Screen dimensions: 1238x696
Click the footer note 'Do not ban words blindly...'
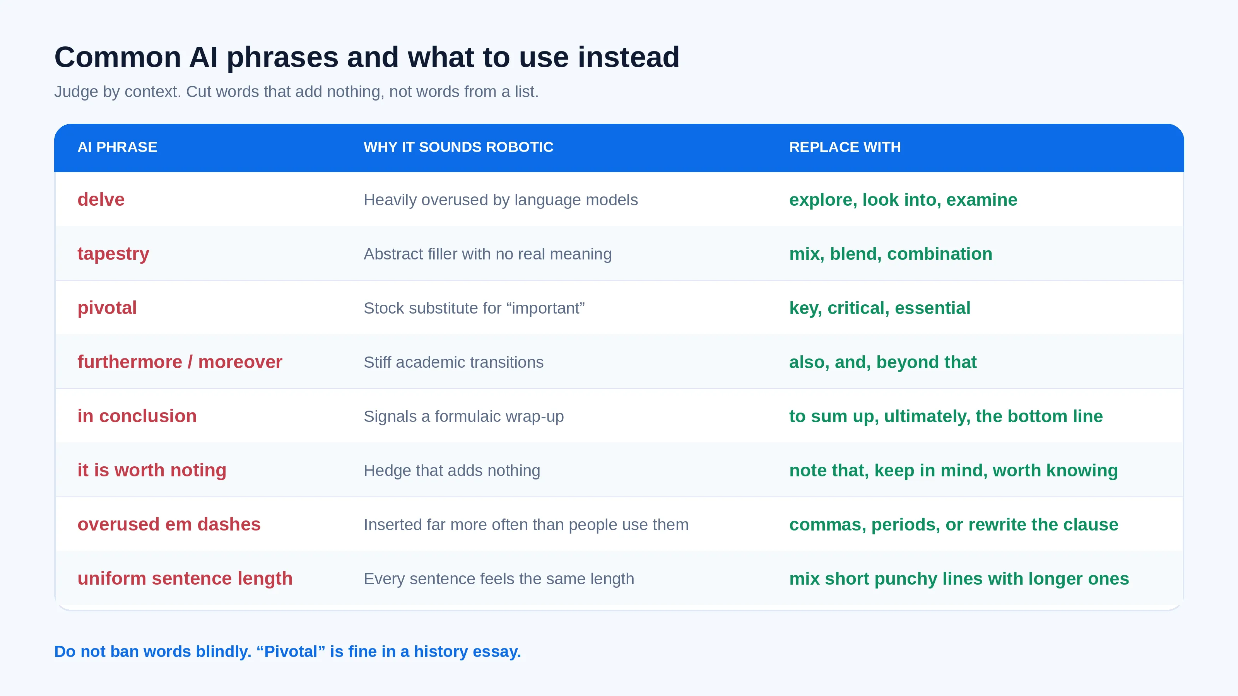(287, 651)
